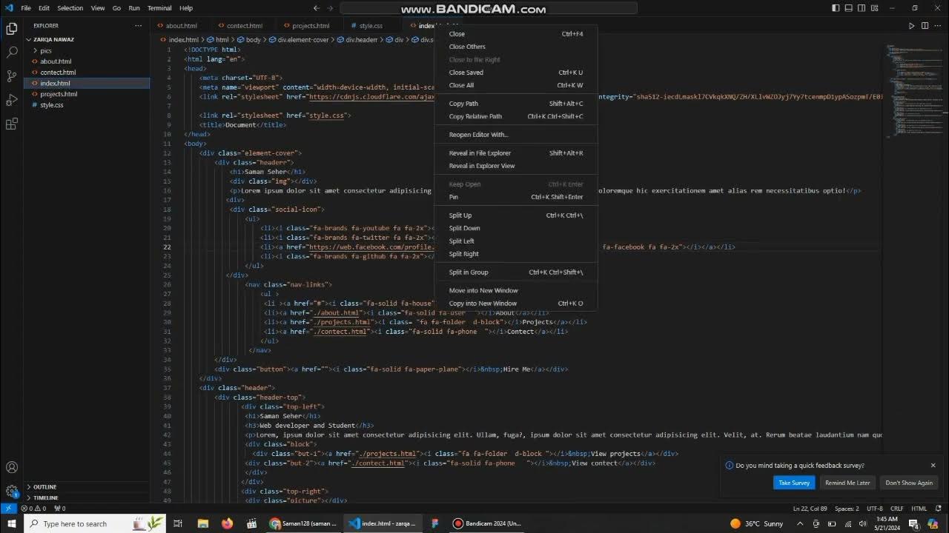Click the Customize Layout icon
The height and width of the screenshot is (533, 949).
click(x=875, y=8)
